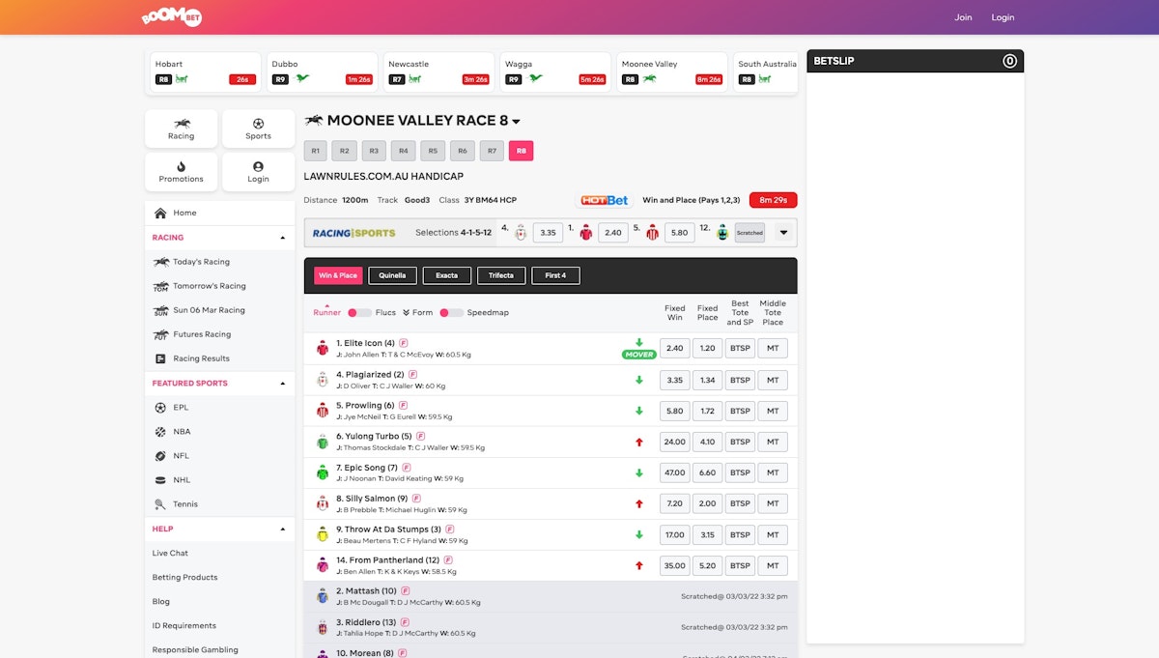Viewport: 1159px width, 658px height.
Task: Switch to the Trifecta tab
Action: [x=500, y=275]
